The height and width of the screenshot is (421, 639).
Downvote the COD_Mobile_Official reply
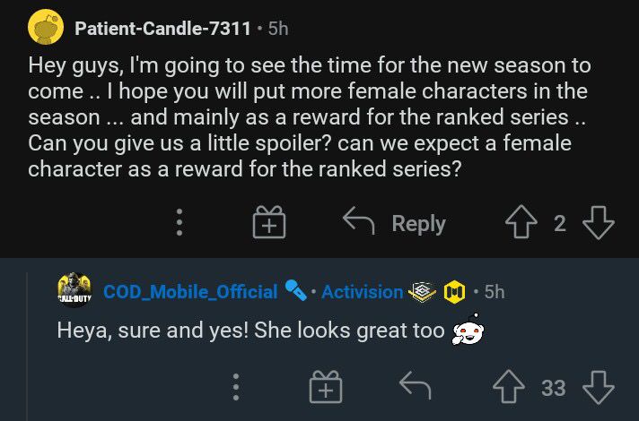[599, 387]
